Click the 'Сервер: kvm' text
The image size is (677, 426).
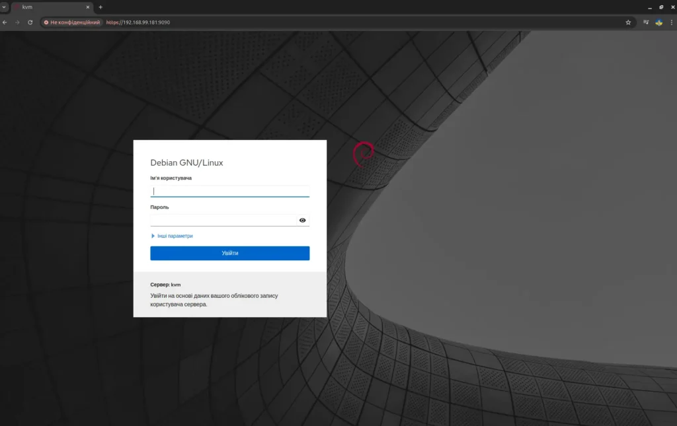pyautogui.click(x=165, y=285)
